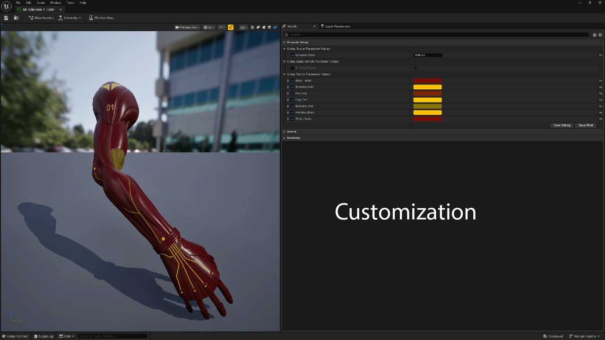The height and width of the screenshot is (340, 605).
Task: Click the browse to asset icon
Action: pyautogui.click(x=17, y=18)
